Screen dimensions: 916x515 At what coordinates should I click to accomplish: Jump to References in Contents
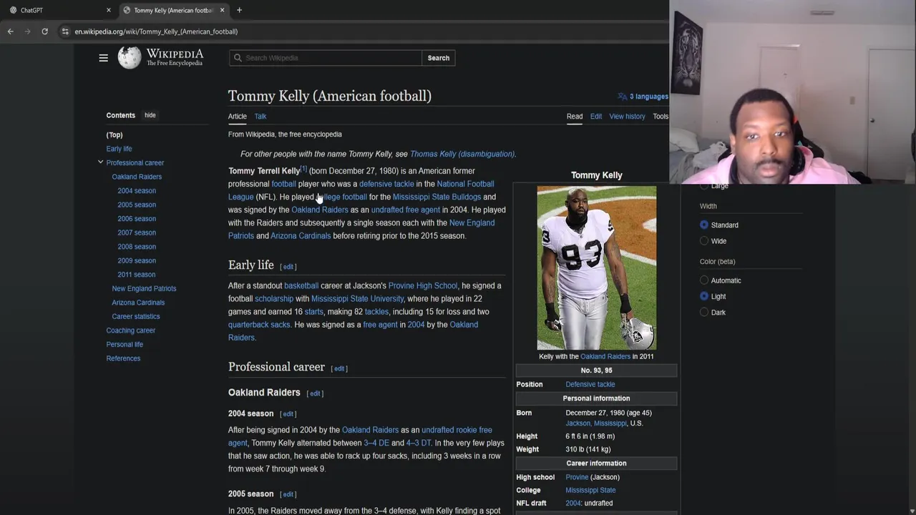coord(123,358)
